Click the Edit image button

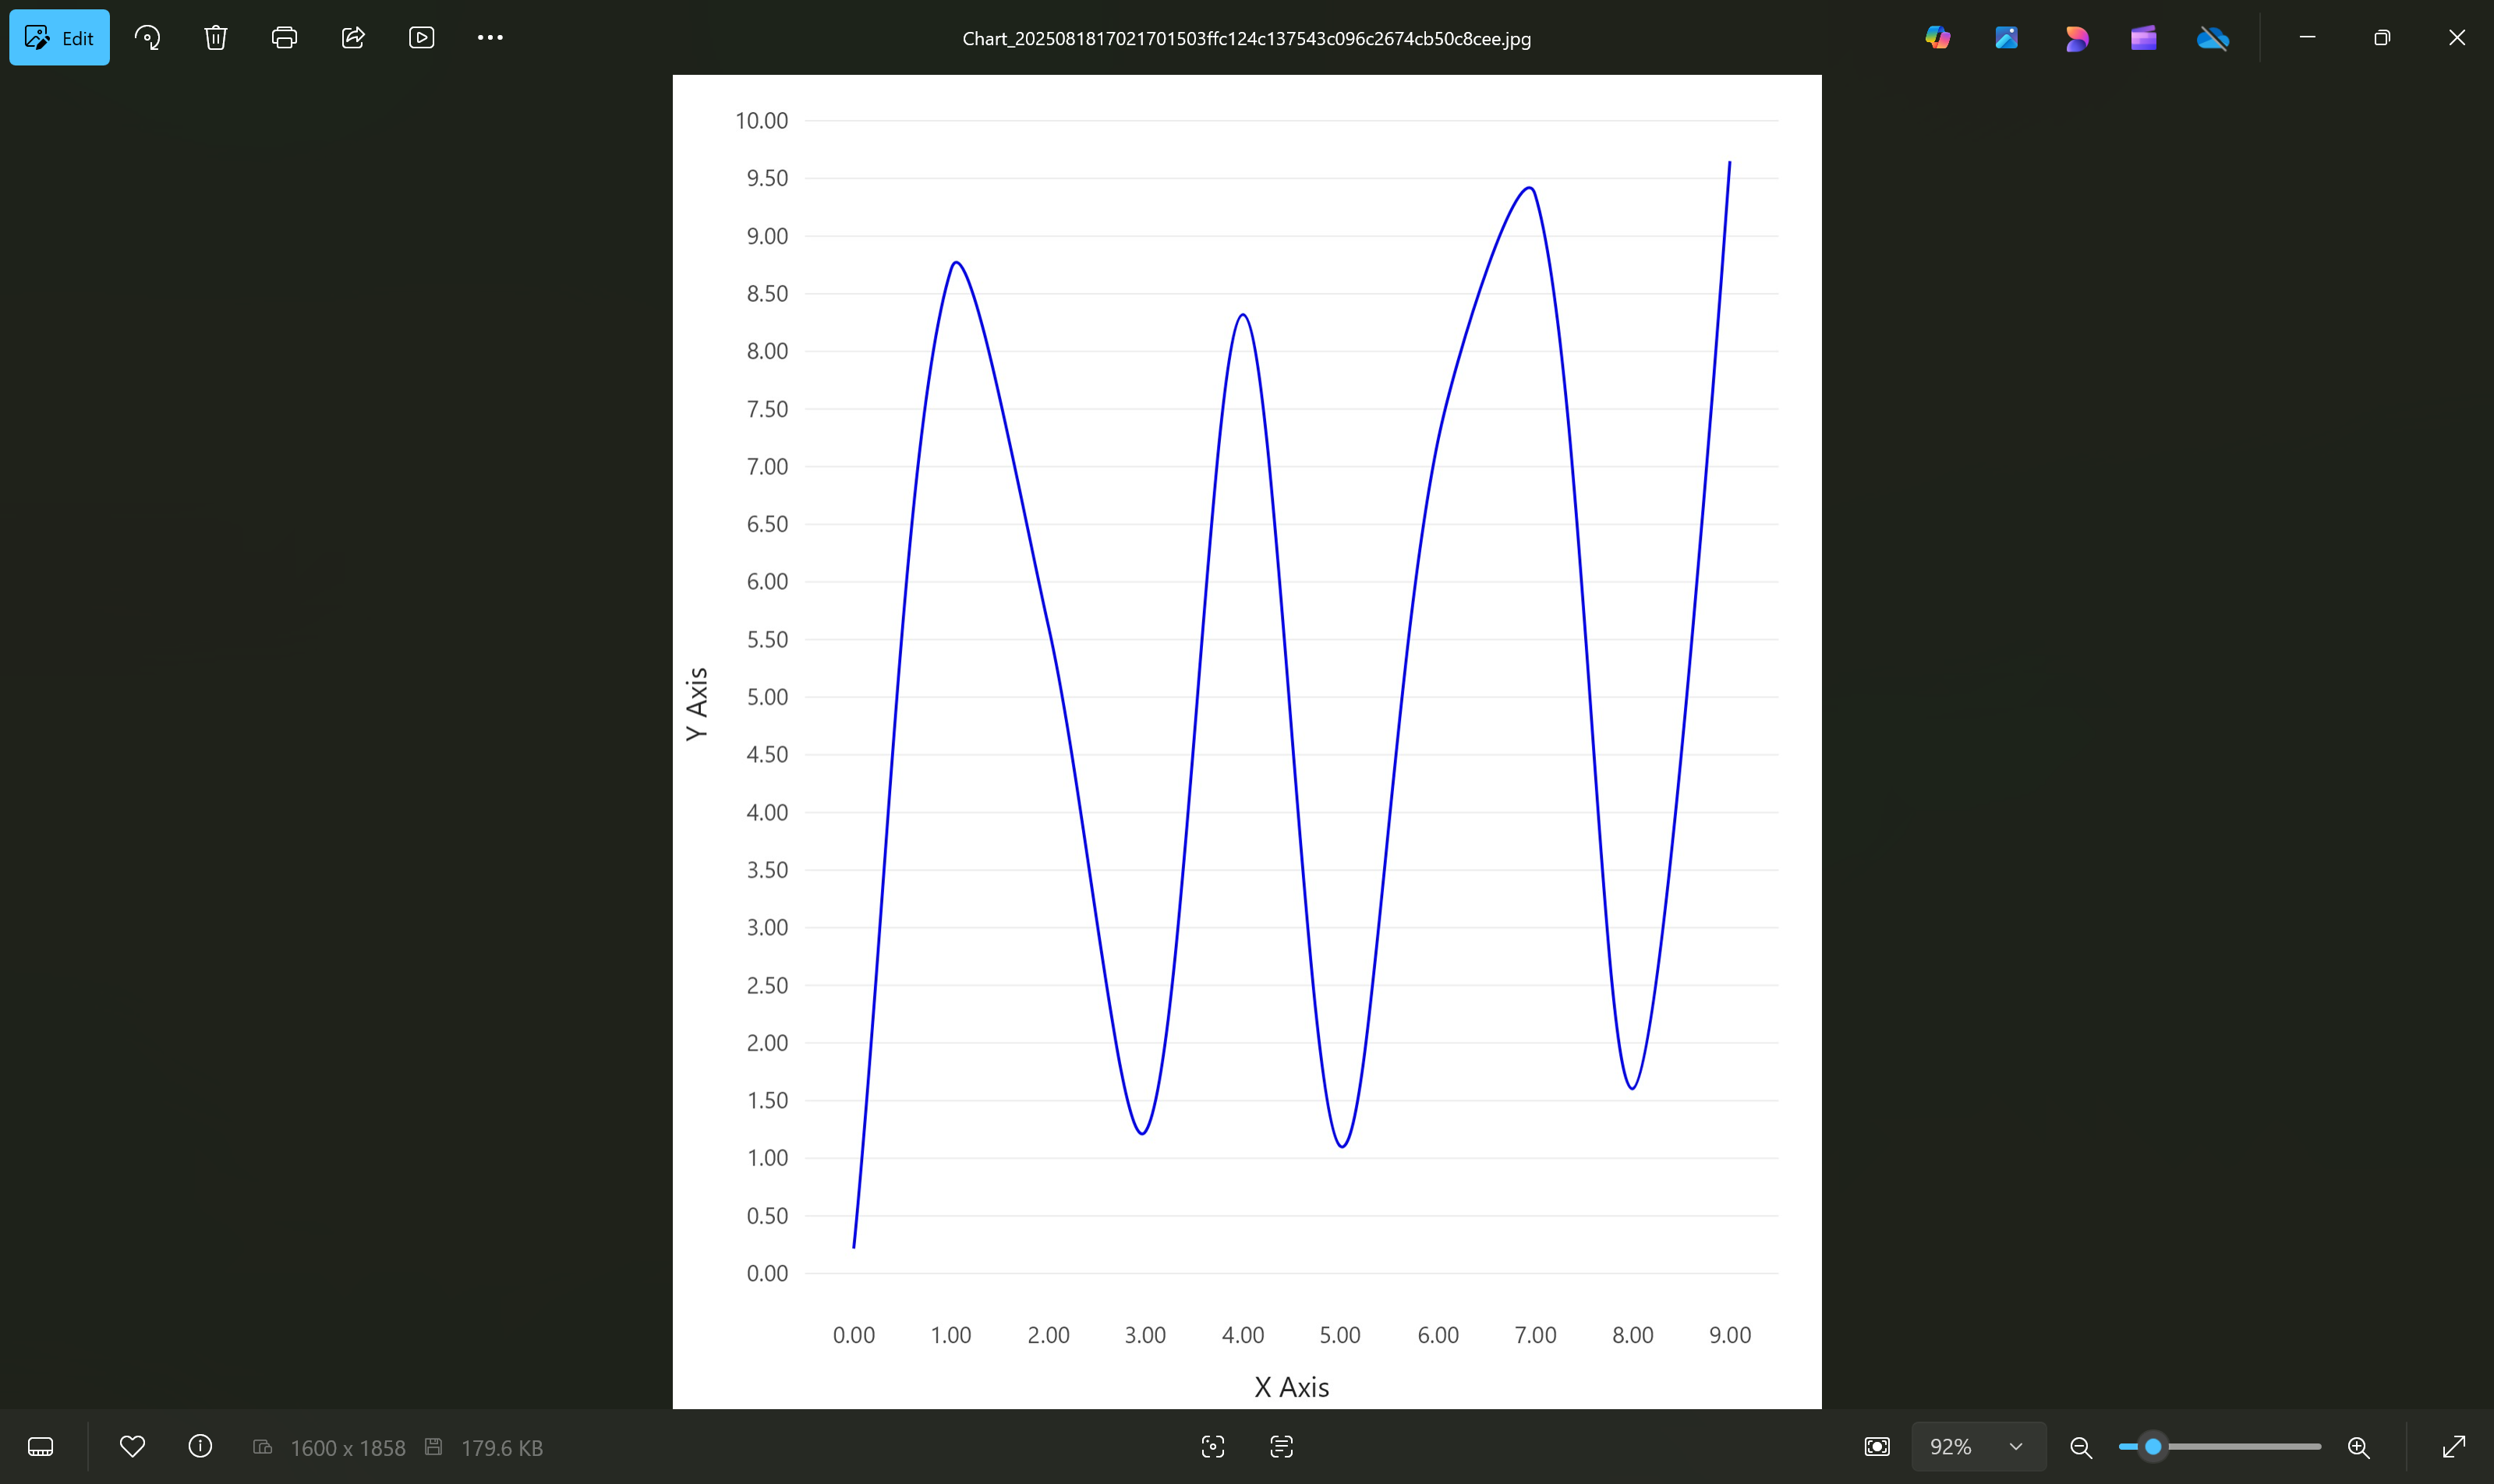click(x=59, y=38)
